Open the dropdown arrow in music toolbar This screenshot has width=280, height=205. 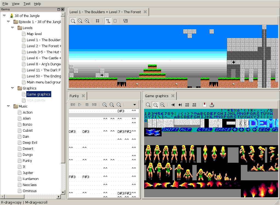tap(135, 105)
